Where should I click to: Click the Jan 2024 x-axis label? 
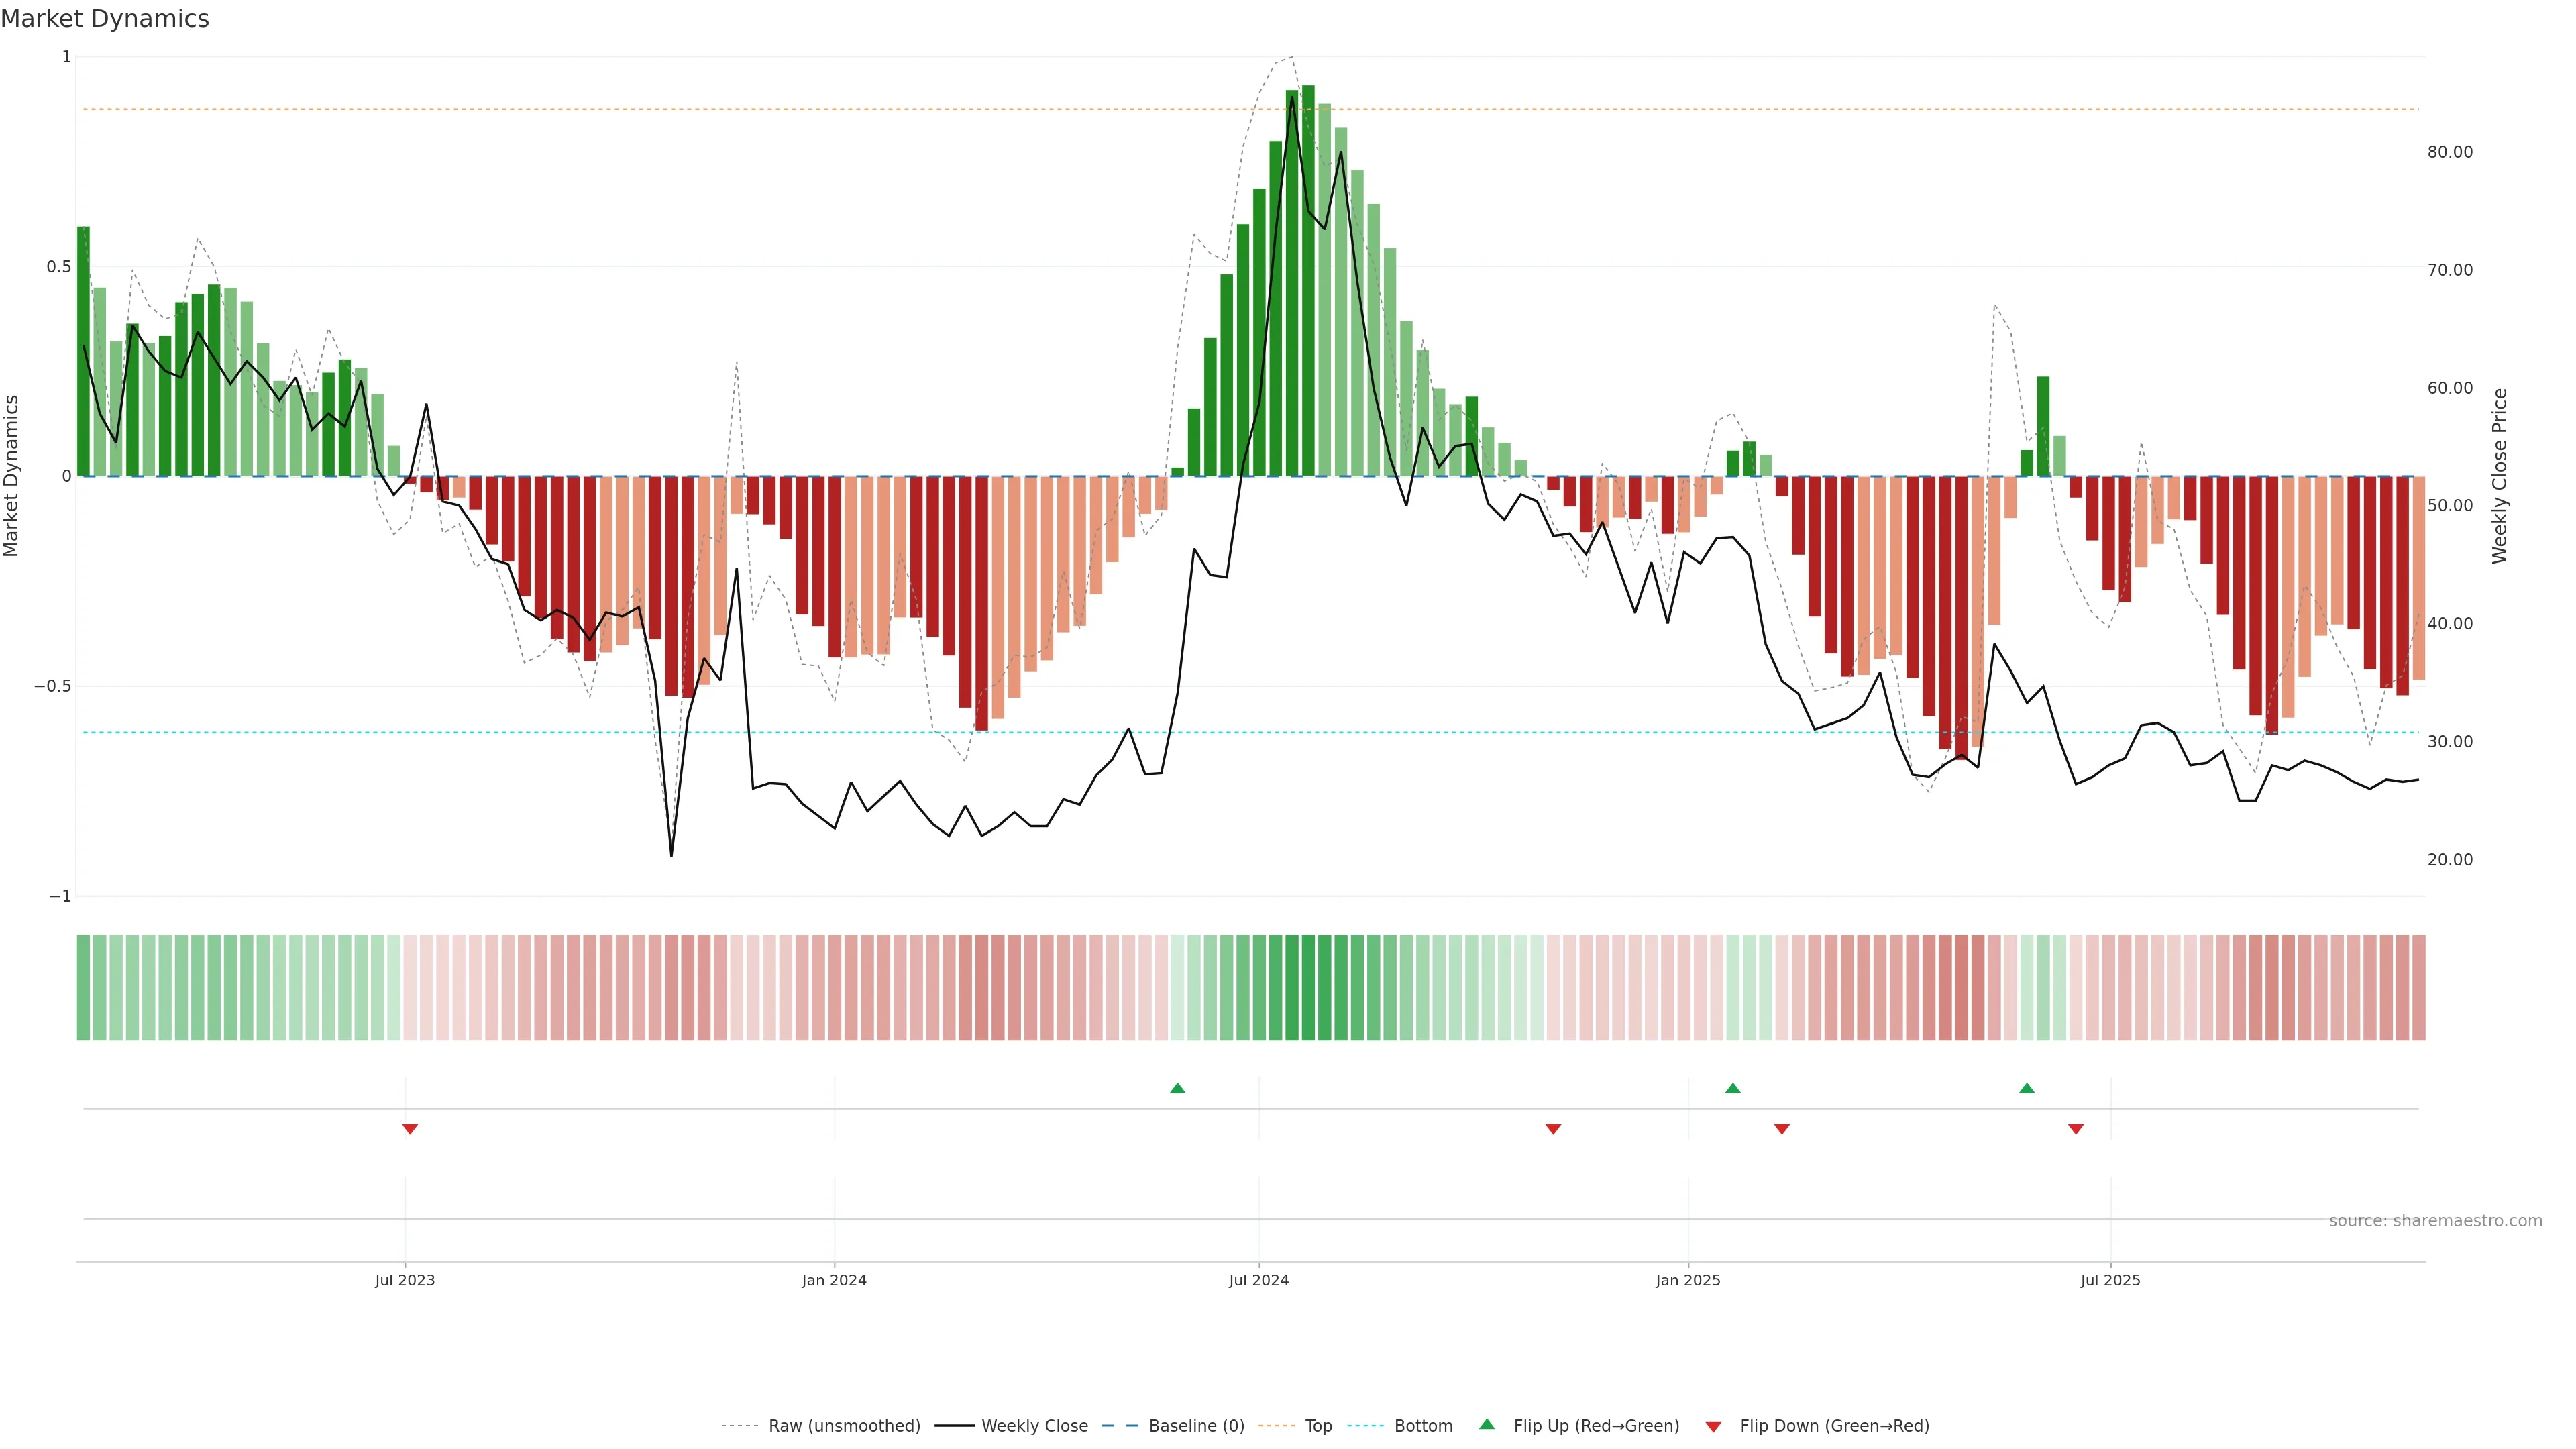[834, 1280]
